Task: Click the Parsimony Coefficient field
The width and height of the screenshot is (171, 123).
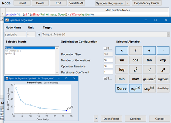Action: click(108, 72)
